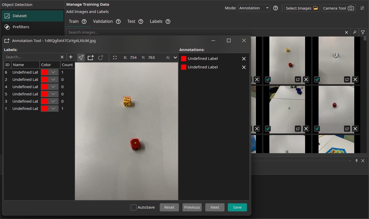Expand the AI tools dropdown arrow
Image resolution: width=369 pixels, height=219 pixels.
tap(175, 58)
